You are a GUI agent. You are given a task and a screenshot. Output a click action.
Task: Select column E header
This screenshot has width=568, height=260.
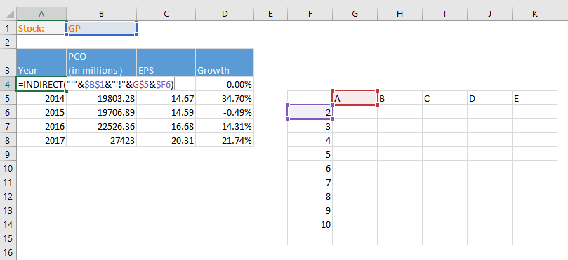coord(270,14)
